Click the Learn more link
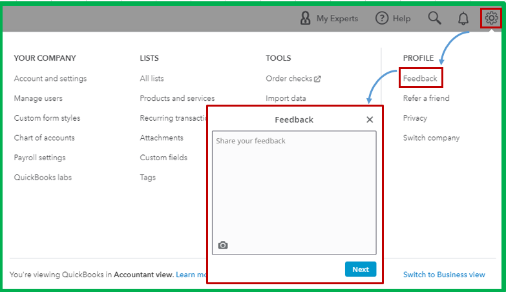The width and height of the screenshot is (506, 292). [x=191, y=275]
